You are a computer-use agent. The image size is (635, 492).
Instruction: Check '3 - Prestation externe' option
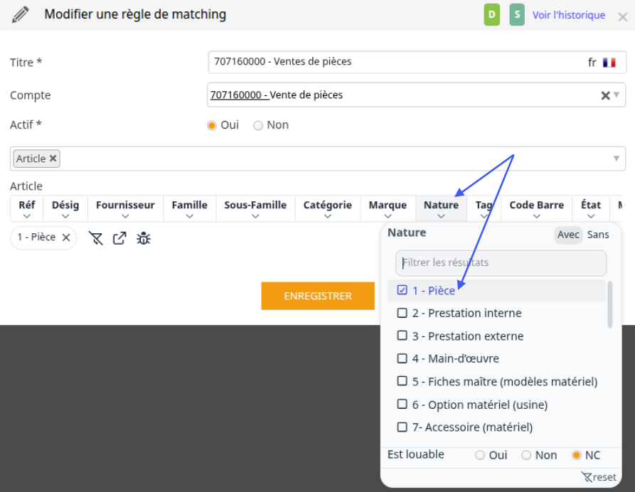click(x=402, y=336)
